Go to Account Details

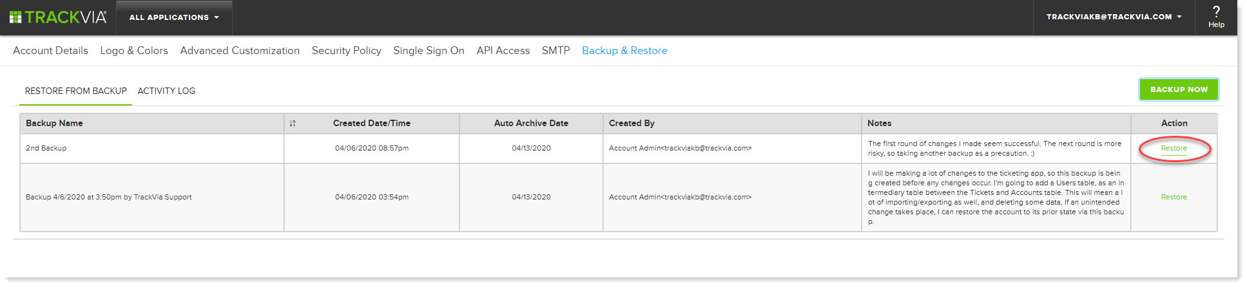[x=50, y=51]
